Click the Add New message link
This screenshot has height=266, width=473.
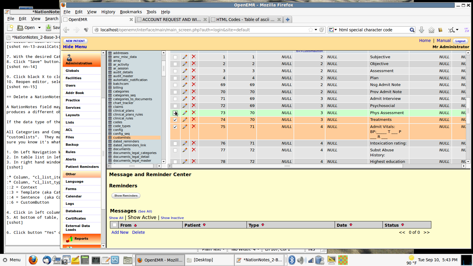120,232
